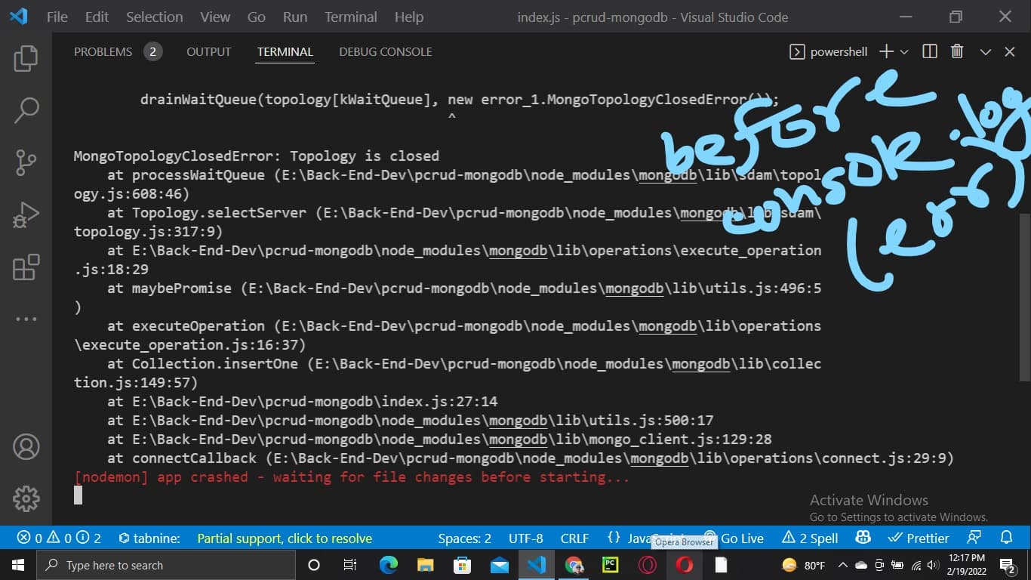
Task: Open the Search view in activity bar
Action: coord(26,110)
